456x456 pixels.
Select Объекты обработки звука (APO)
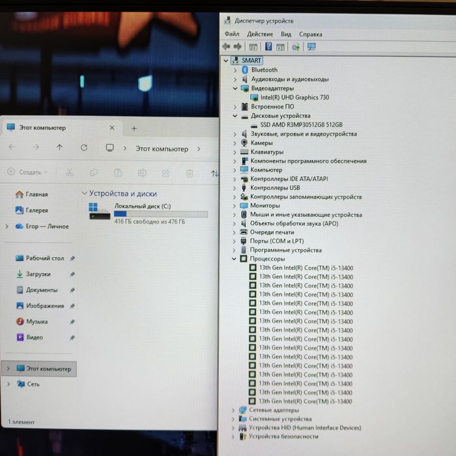pos(294,223)
